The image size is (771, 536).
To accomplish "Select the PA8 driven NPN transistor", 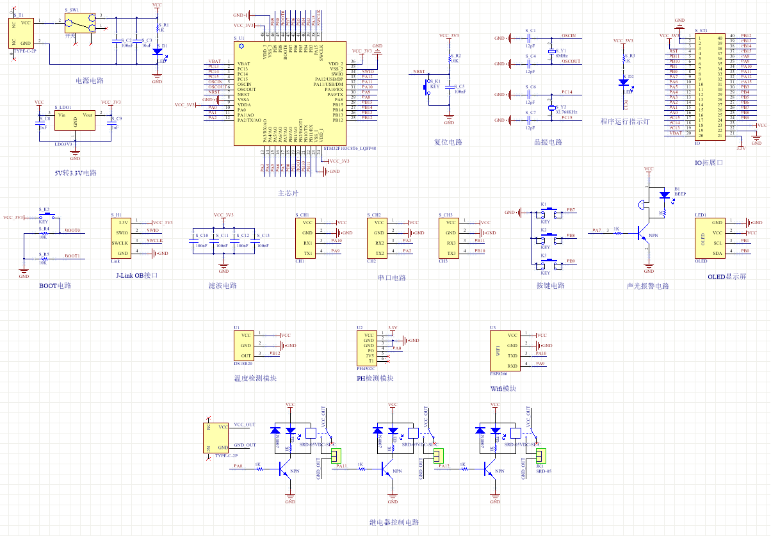I will (x=285, y=470).
